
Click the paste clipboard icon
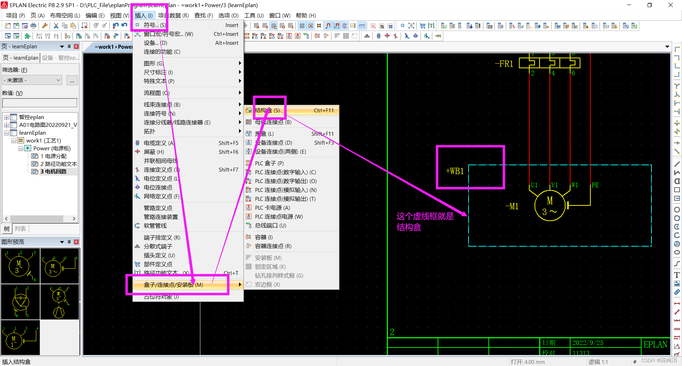pos(73,26)
